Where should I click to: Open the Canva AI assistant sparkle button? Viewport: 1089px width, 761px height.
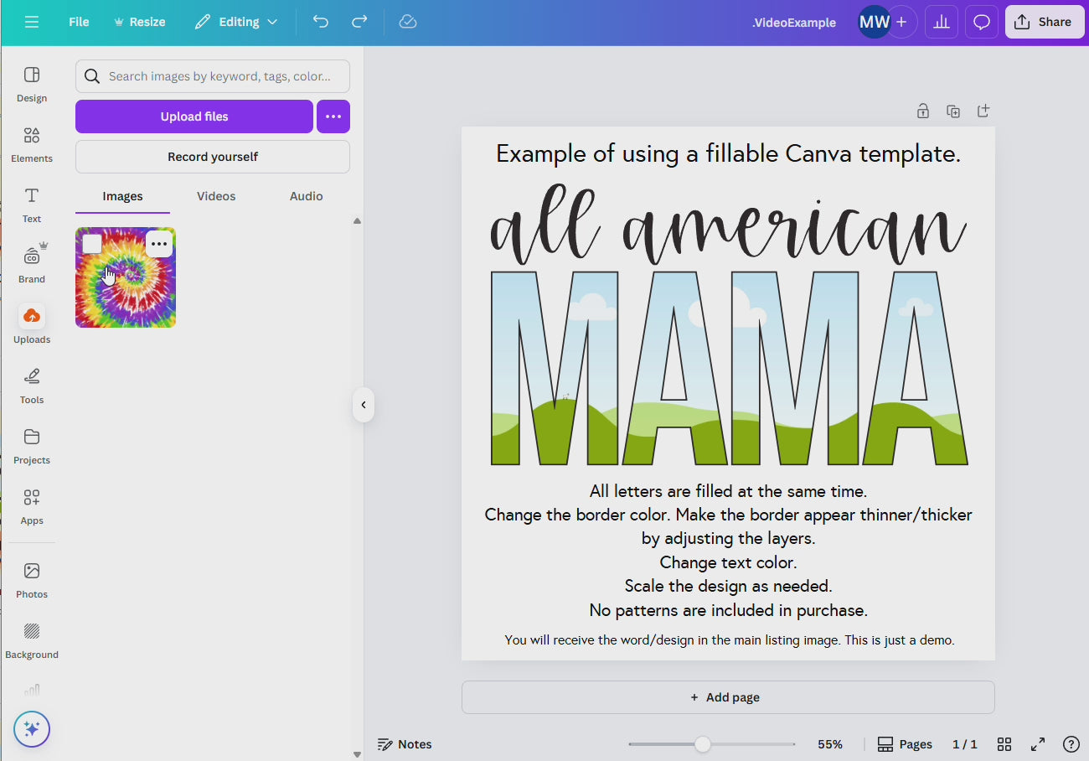32,729
